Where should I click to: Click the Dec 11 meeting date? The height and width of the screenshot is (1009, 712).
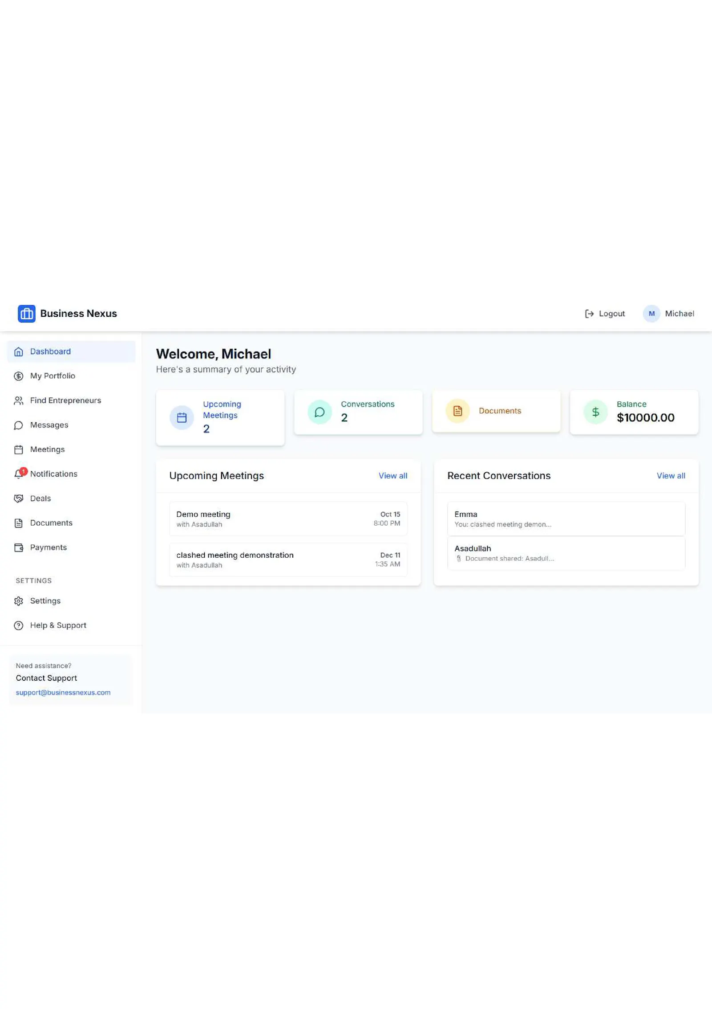[390, 556]
